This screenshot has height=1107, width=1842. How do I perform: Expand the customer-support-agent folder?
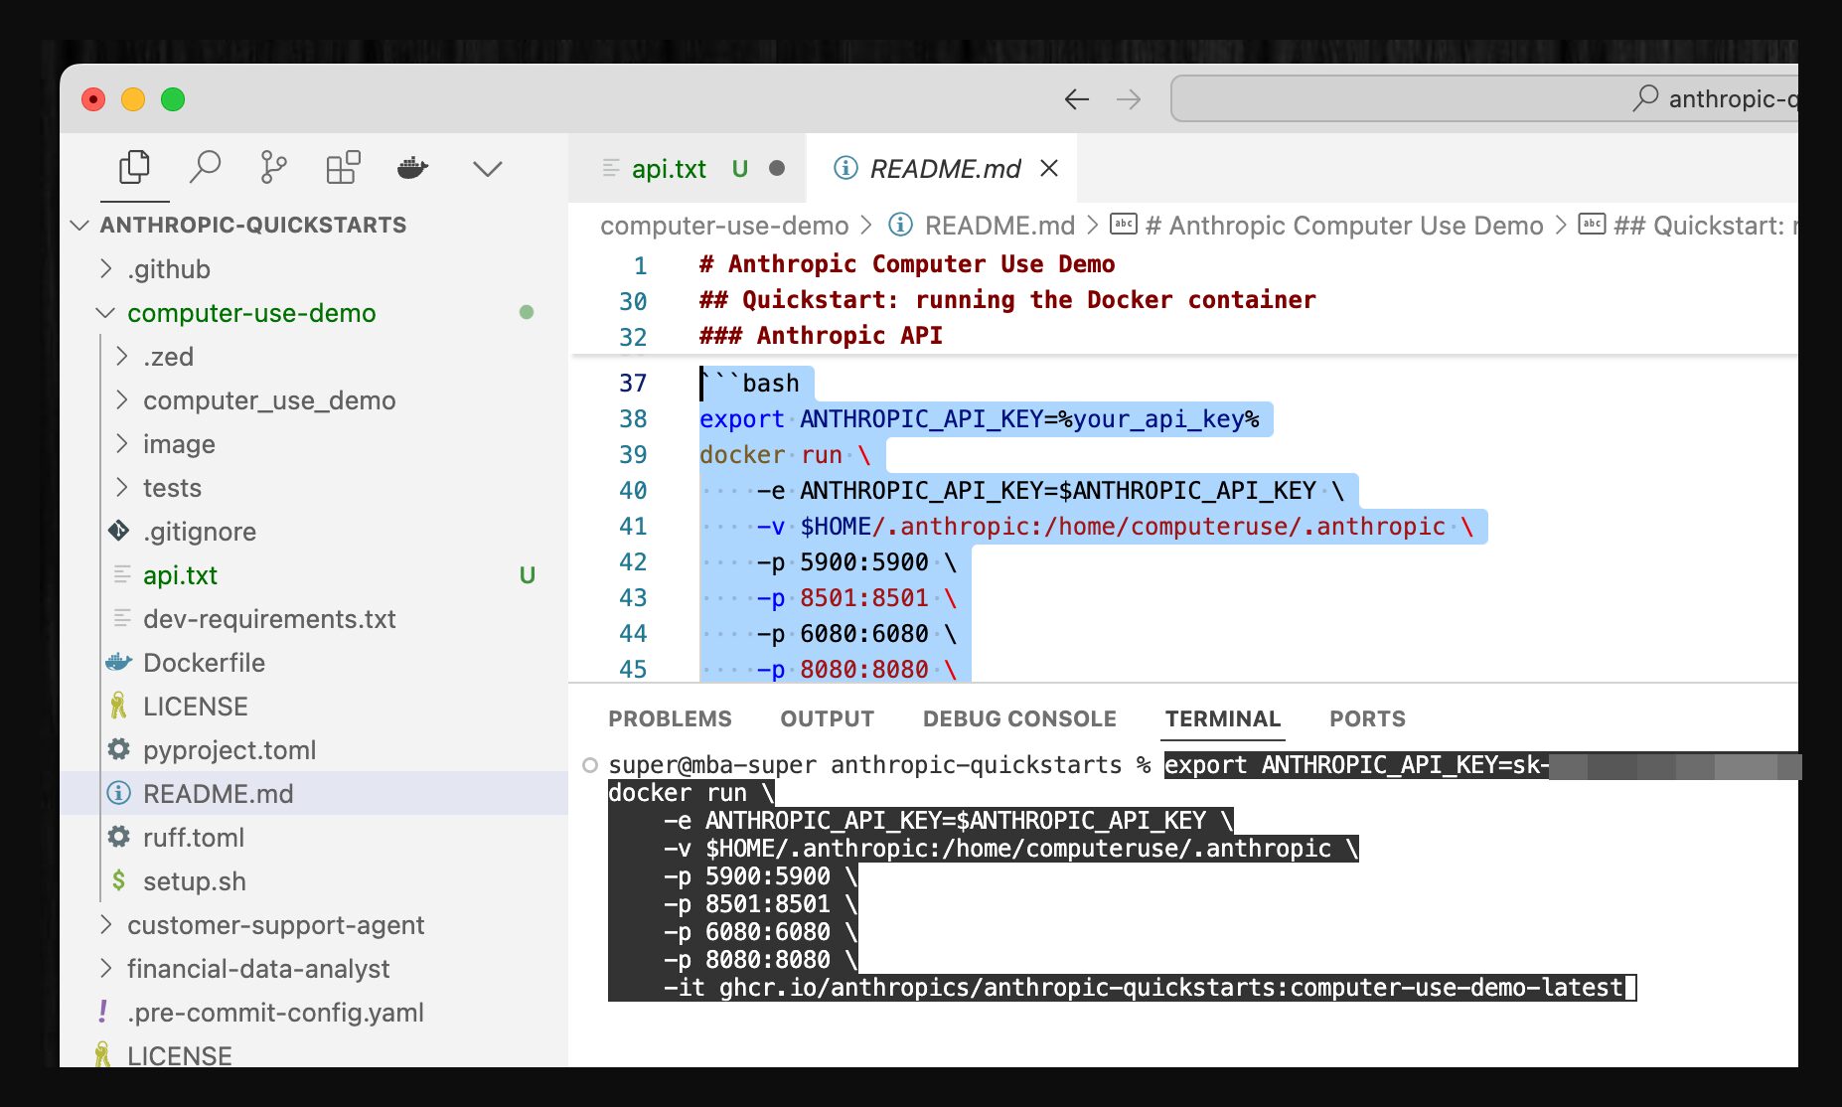coord(275,925)
